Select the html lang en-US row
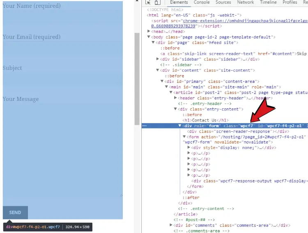308x233 pixels. pyautogui.click(x=194, y=15)
